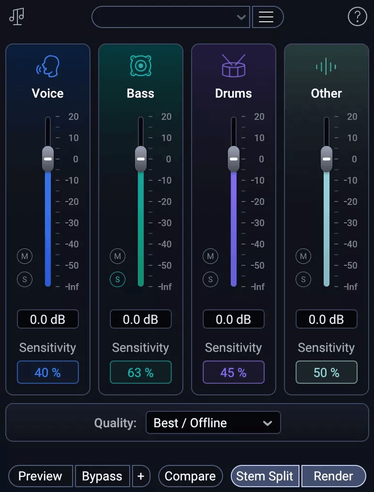This screenshot has width=374, height=492.
Task: Click the Bass sensitivity 63 % field
Action: point(141,372)
